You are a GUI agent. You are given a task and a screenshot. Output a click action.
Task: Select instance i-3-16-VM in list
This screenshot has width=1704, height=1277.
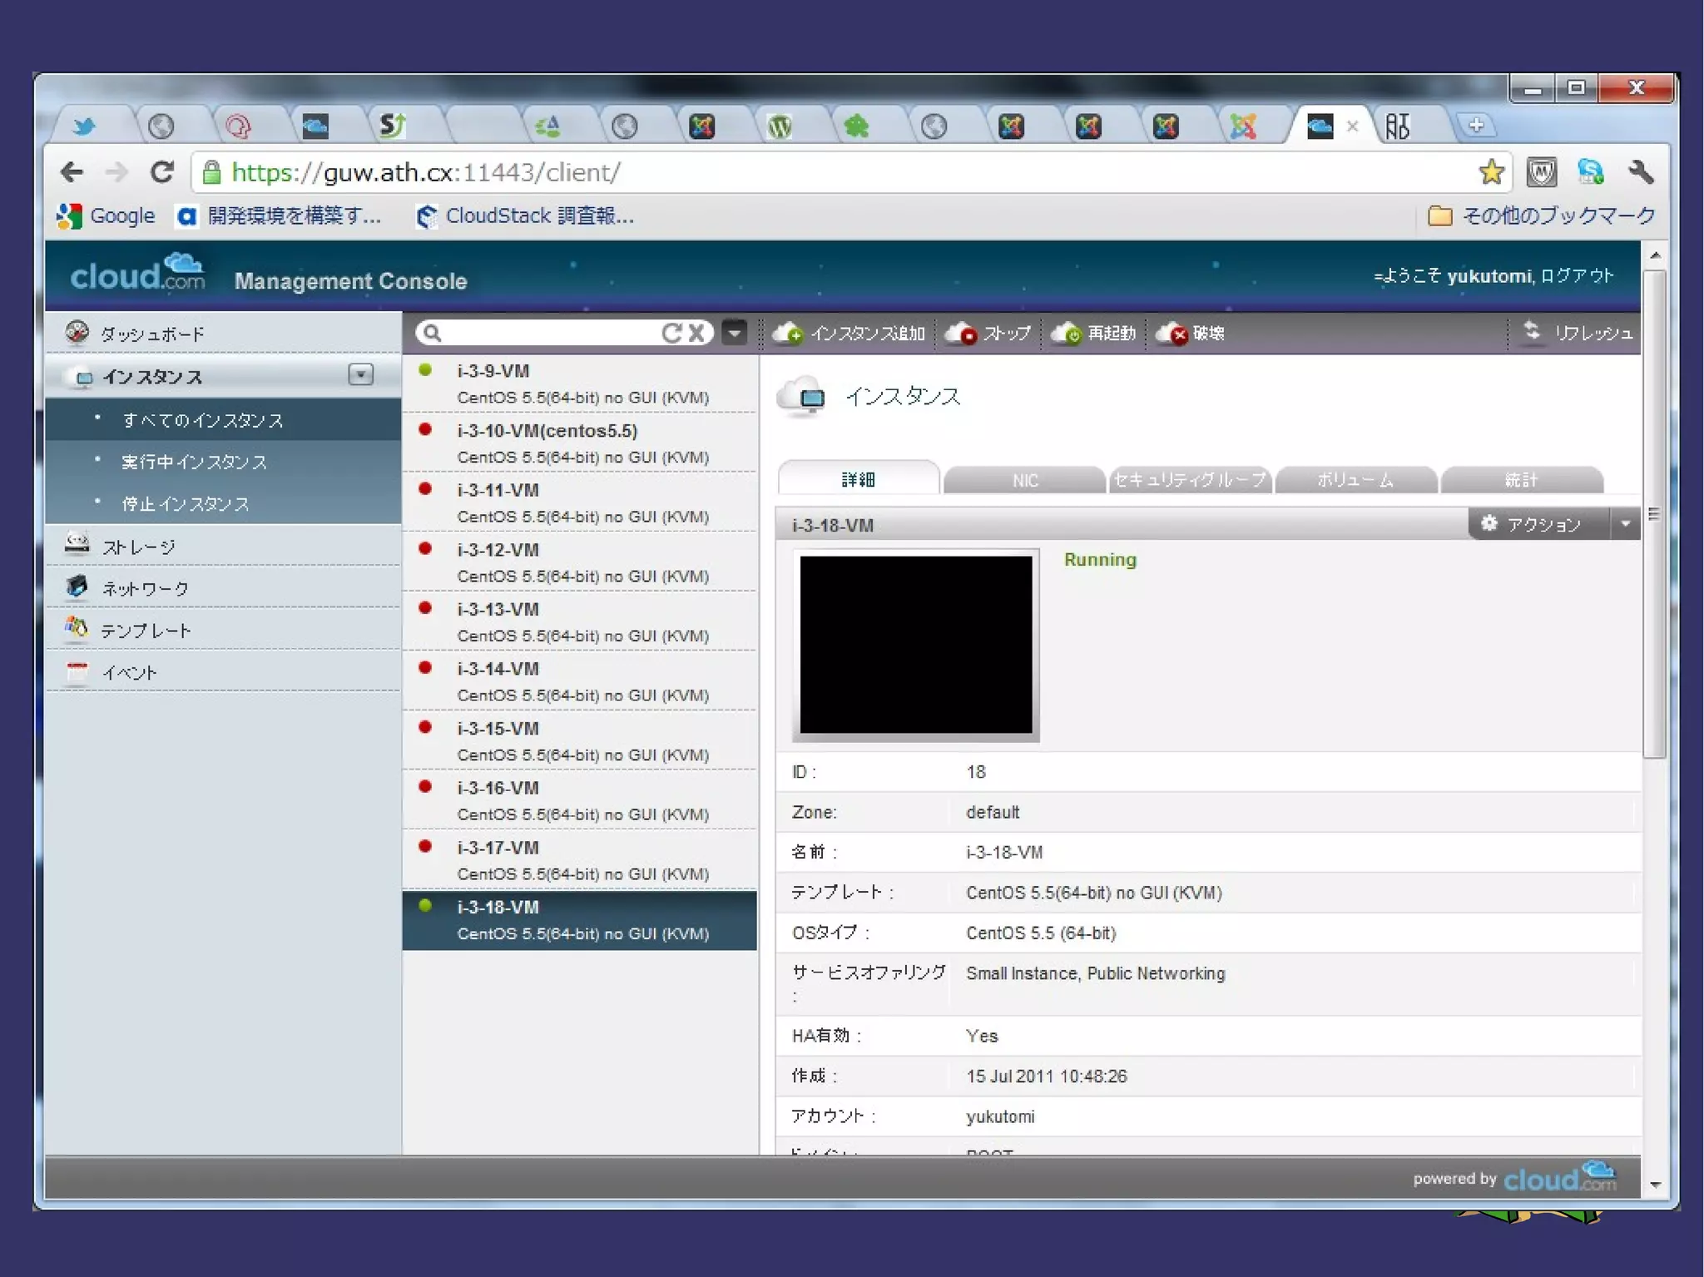click(x=580, y=799)
